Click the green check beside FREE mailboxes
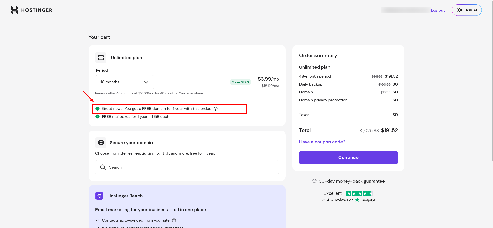The image size is (493, 228). click(98, 117)
